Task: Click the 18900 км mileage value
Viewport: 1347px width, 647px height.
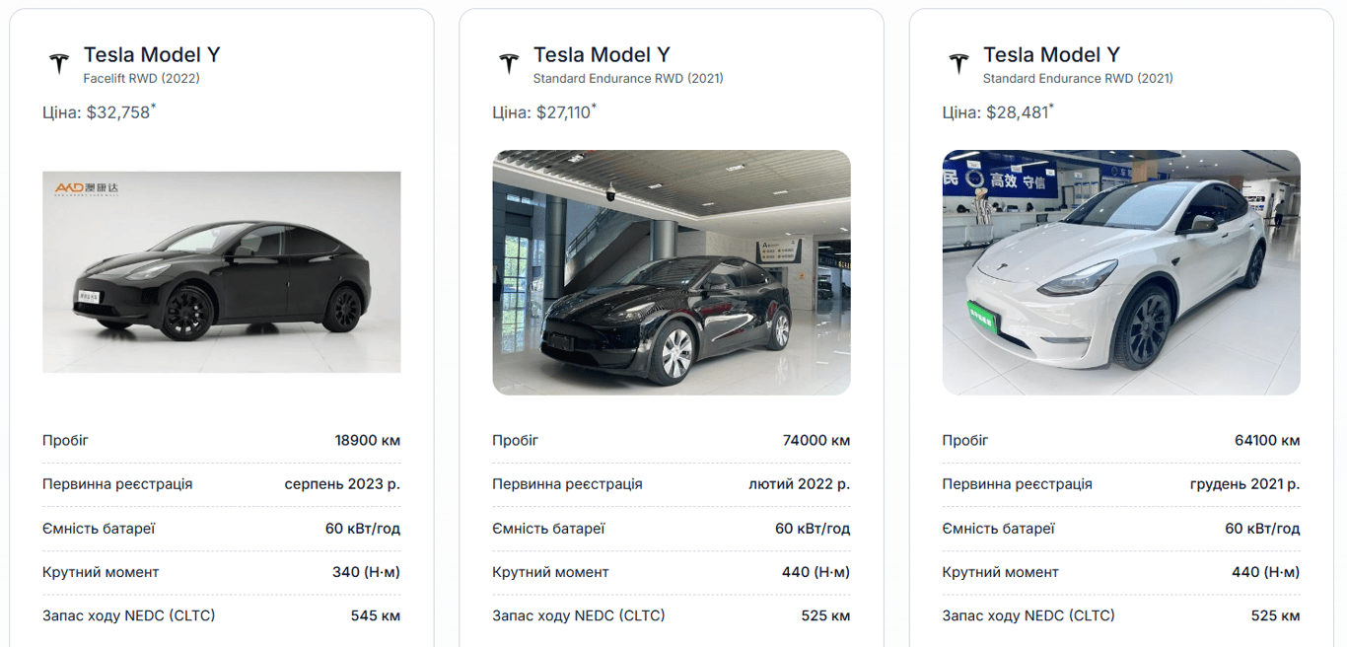Action: click(367, 441)
